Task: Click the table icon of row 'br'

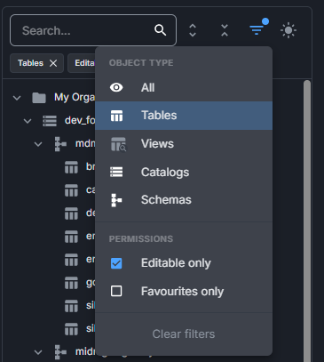Action: 71,167
